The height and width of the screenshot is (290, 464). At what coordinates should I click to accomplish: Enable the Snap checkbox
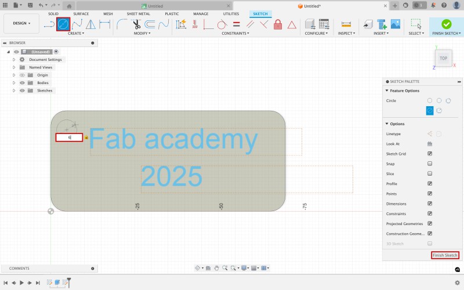430,164
